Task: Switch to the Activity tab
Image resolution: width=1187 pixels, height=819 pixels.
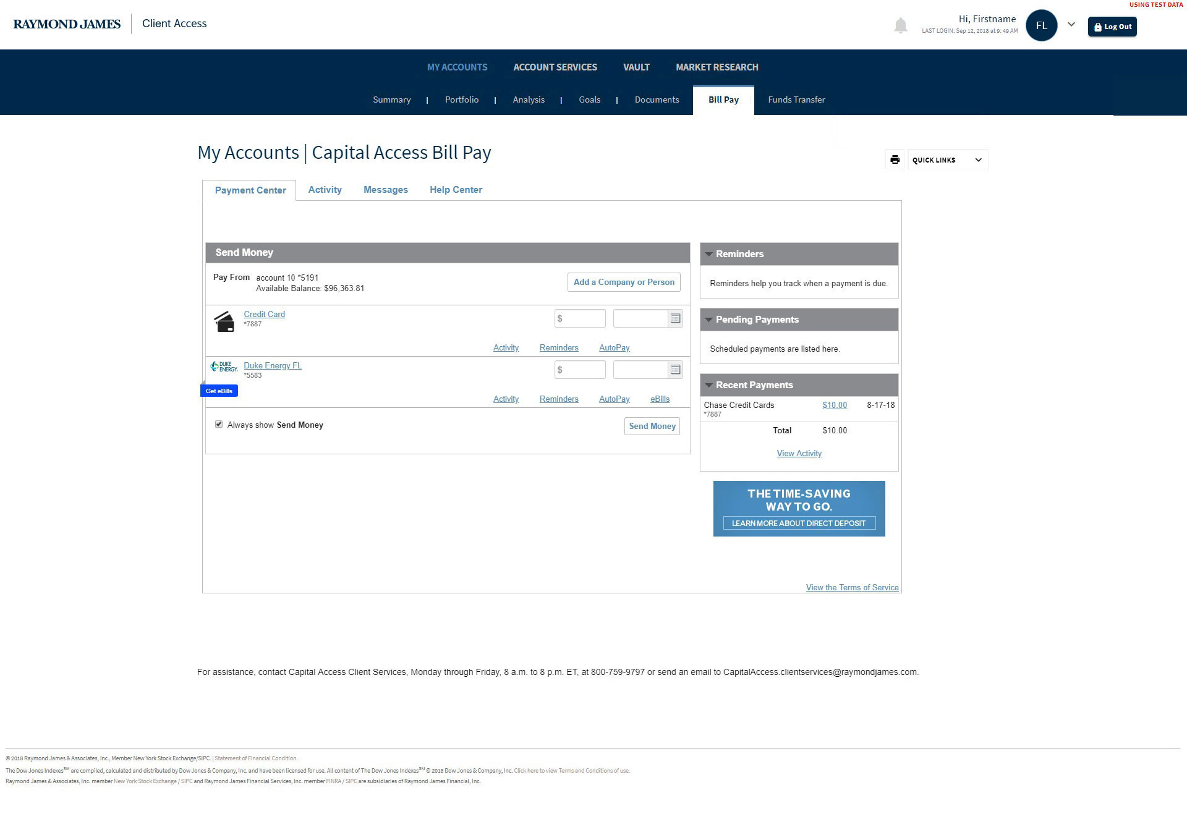Action: [325, 190]
